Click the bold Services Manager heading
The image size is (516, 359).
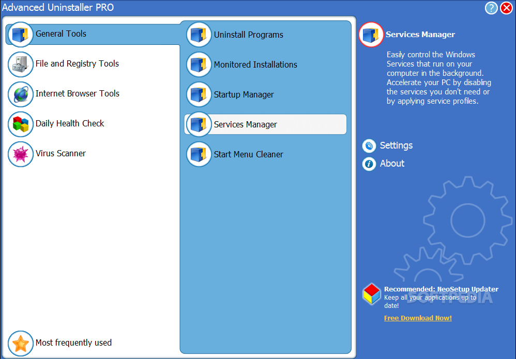click(420, 35)
